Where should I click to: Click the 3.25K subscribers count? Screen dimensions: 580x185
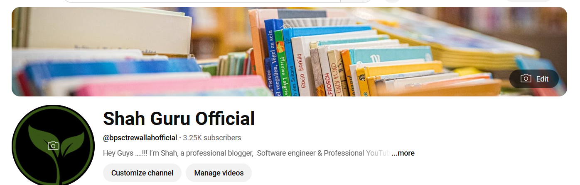pyautogui.click(x=212, y=137)
